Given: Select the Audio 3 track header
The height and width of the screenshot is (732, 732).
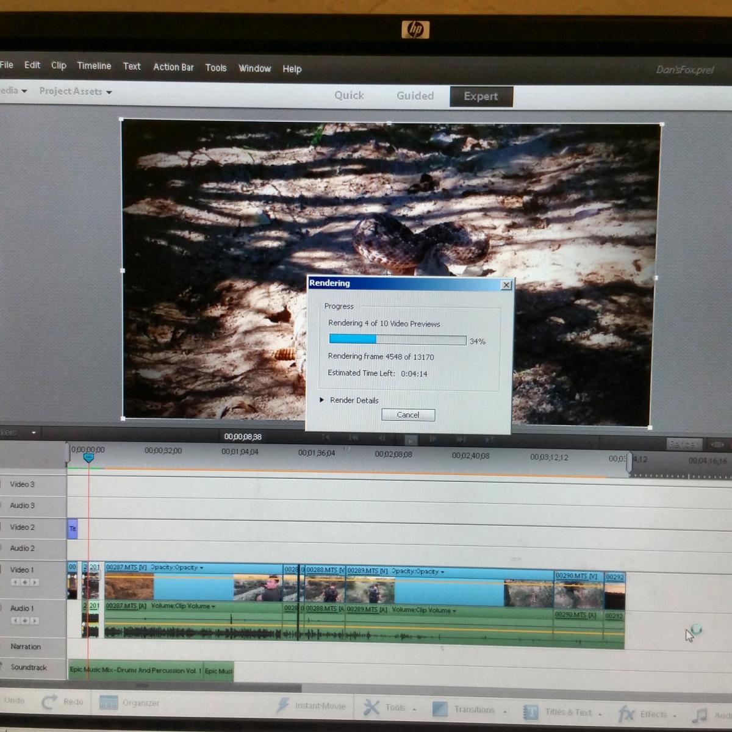Looking at the screenshot, I should pos(33,506).
